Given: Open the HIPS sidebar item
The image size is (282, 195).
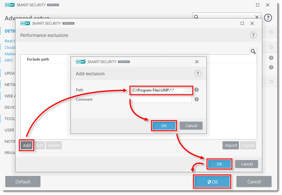Looking at the screenshot, I should (x=9, y=60).
